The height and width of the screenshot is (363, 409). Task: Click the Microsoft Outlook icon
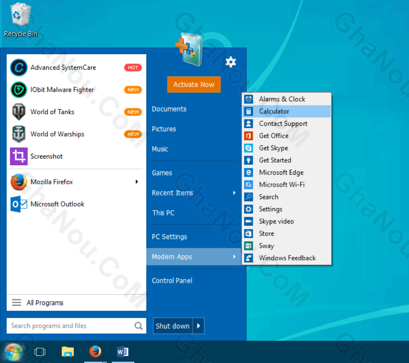(19, 204)
